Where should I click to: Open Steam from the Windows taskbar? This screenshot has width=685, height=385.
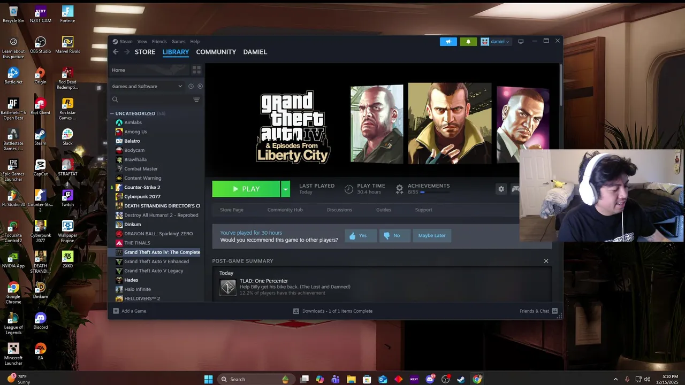[461, 379]
